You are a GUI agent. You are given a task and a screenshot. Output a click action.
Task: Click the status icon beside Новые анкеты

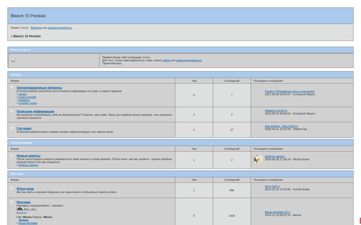pos(12,156)
